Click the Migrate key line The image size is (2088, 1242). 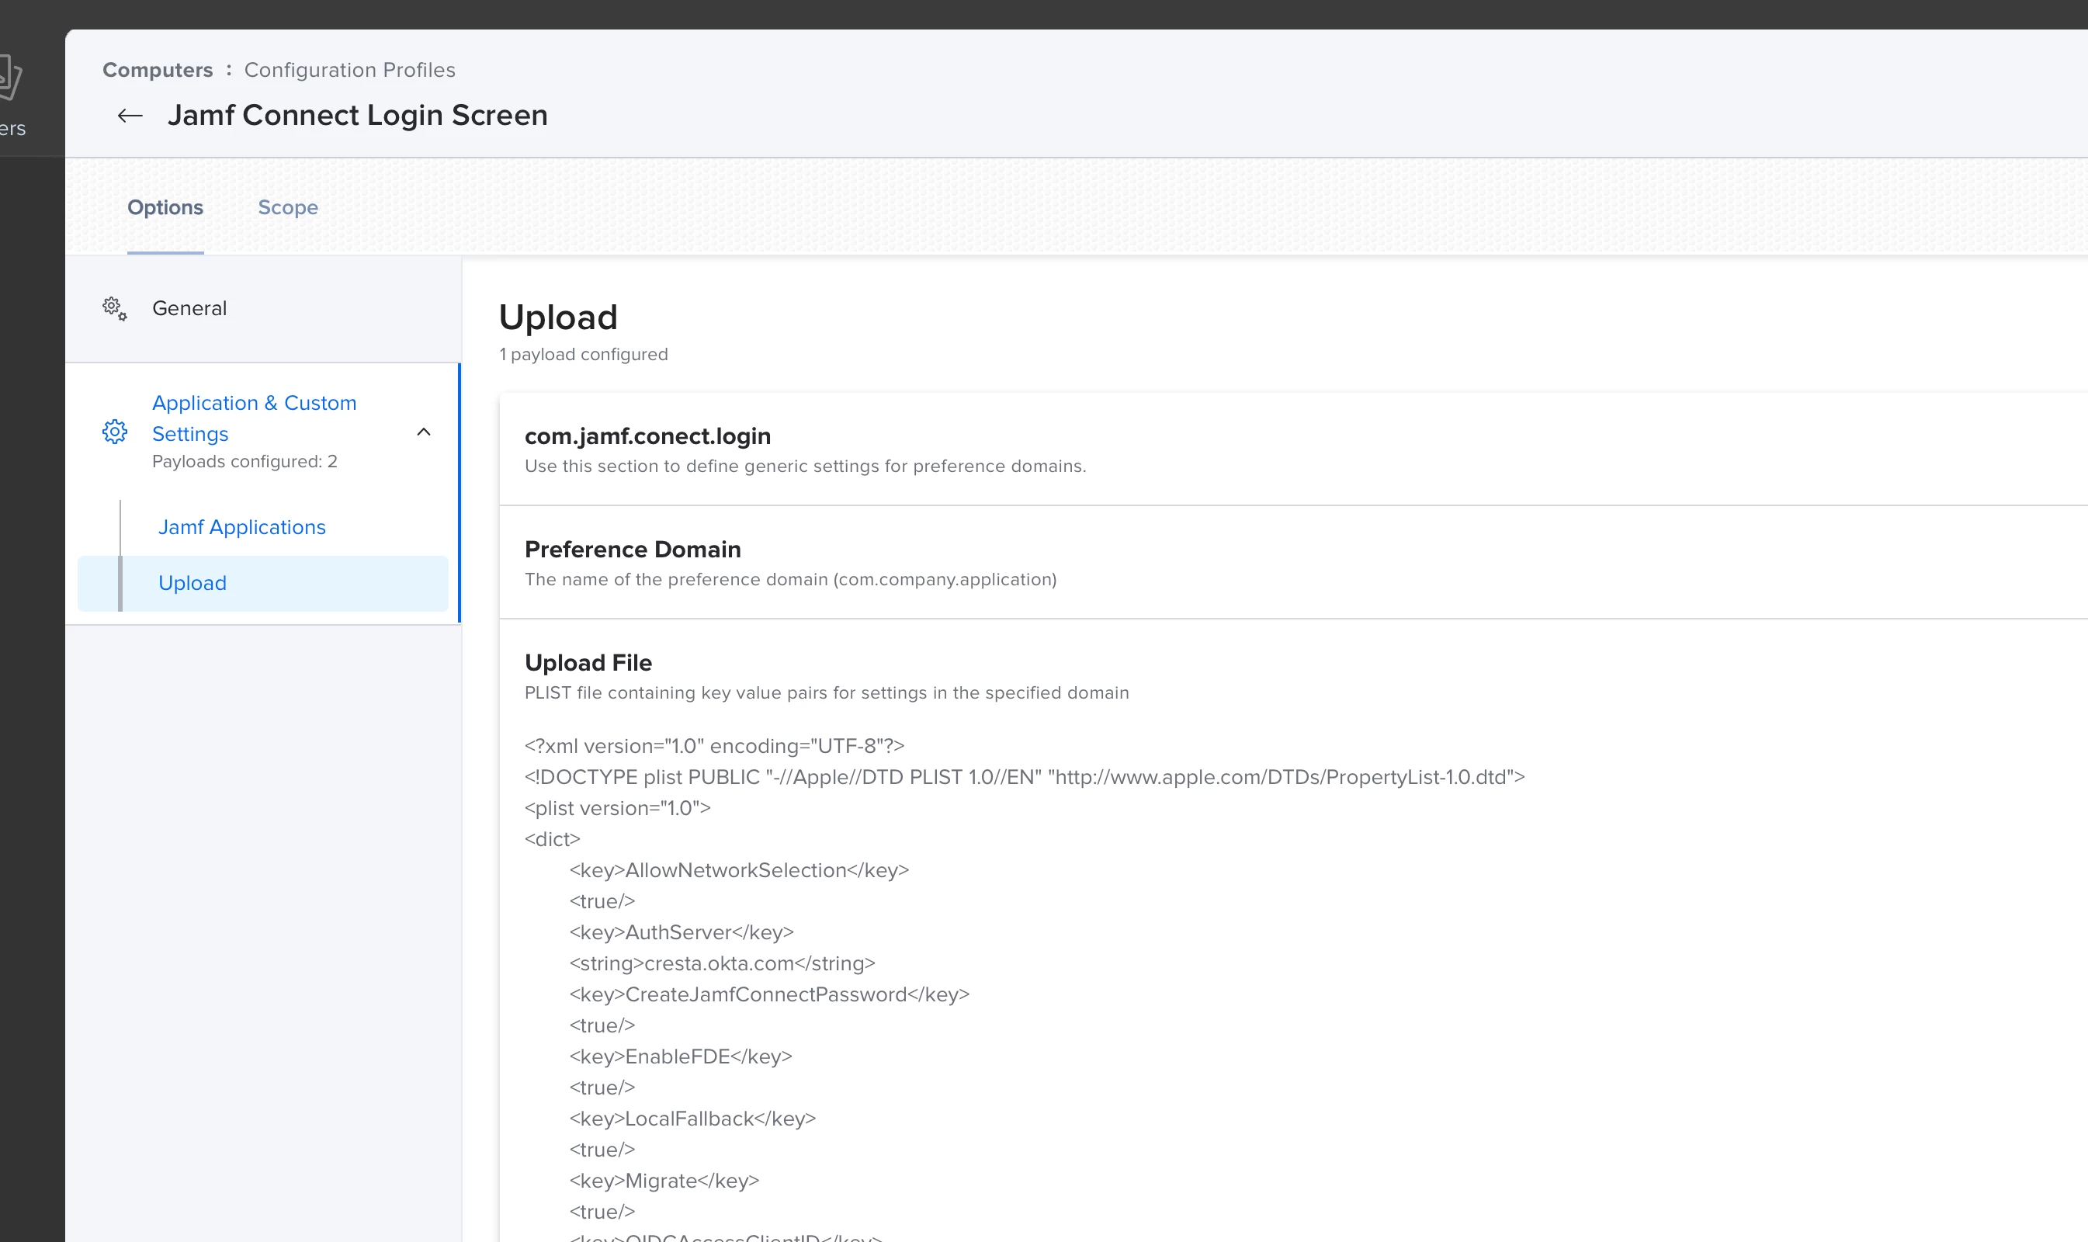664,1181
